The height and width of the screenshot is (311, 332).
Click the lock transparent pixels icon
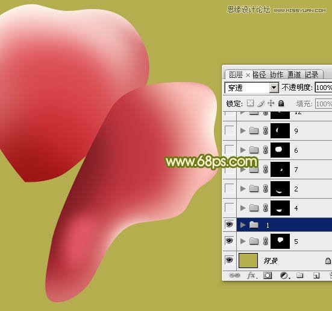(x=251, y=103)
